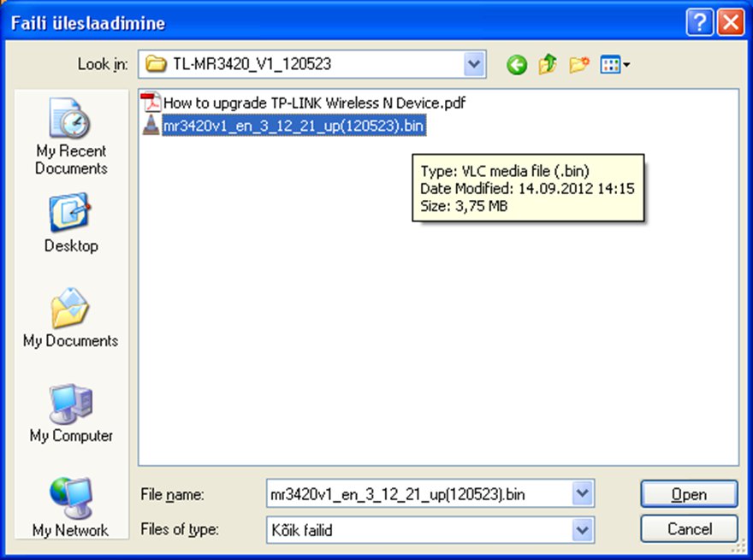The height and width of the screenshot is (560, 753).
Task: Open the My Documents location
Action: pos(70,317)
